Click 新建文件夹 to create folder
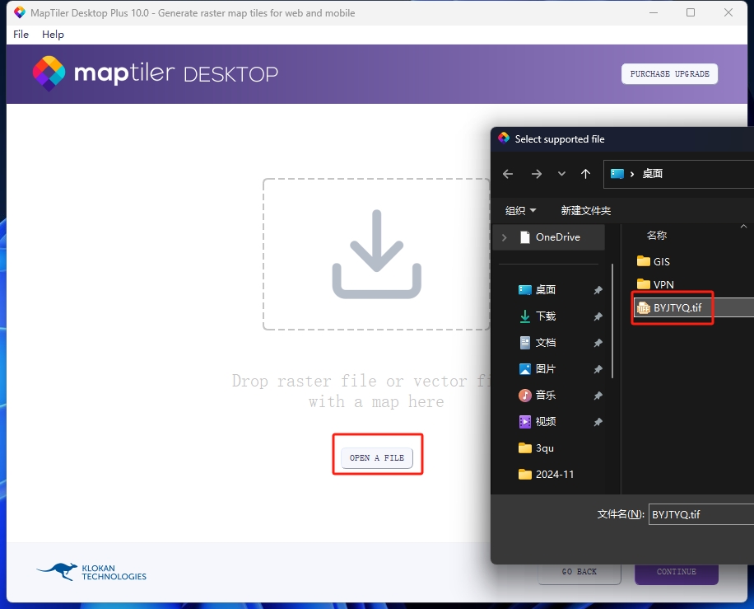This screenshot has width=754, height=609. coord(586,210)
